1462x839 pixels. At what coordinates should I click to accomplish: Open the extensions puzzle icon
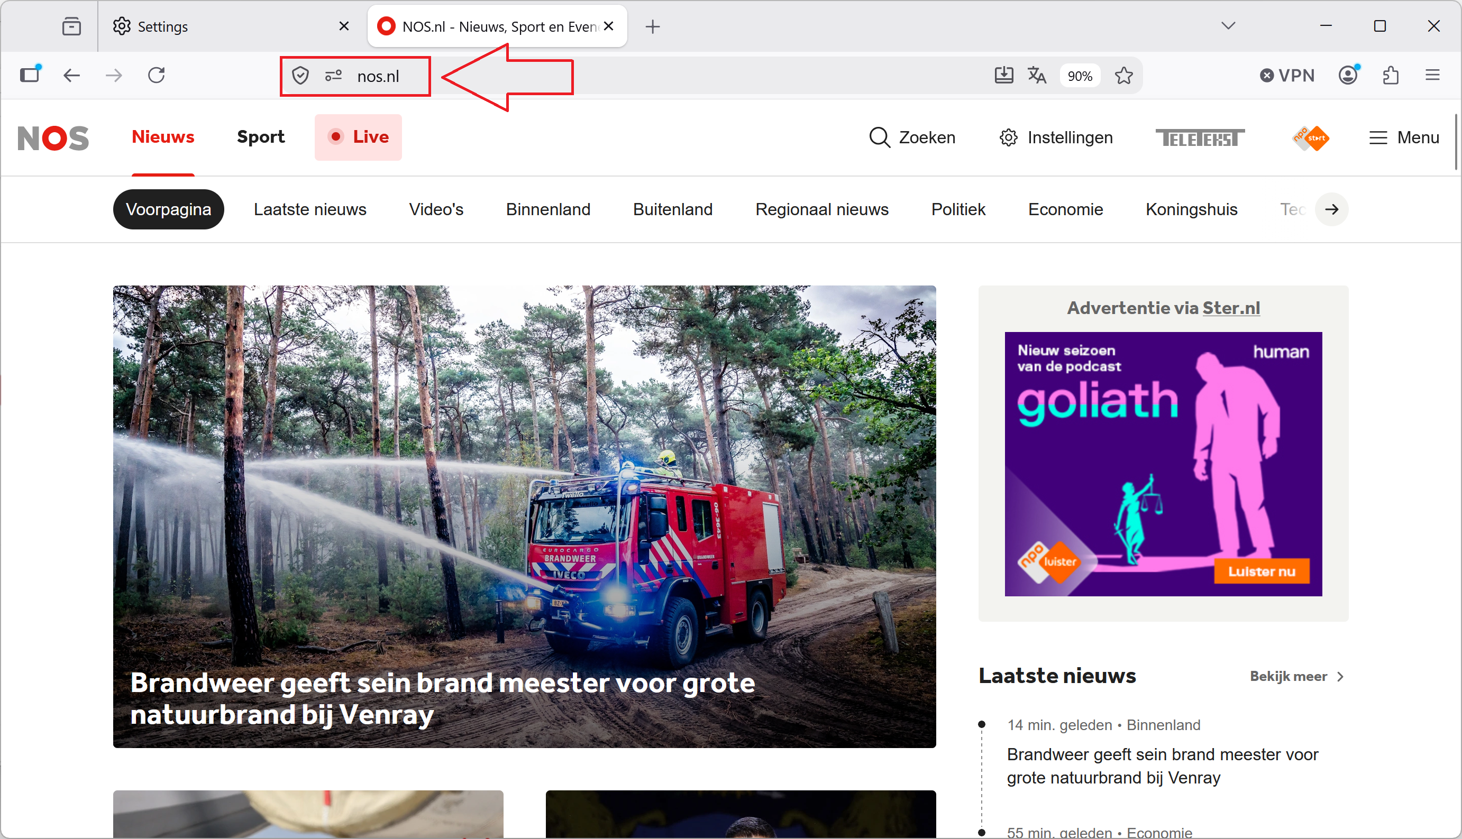[1391, 76]
